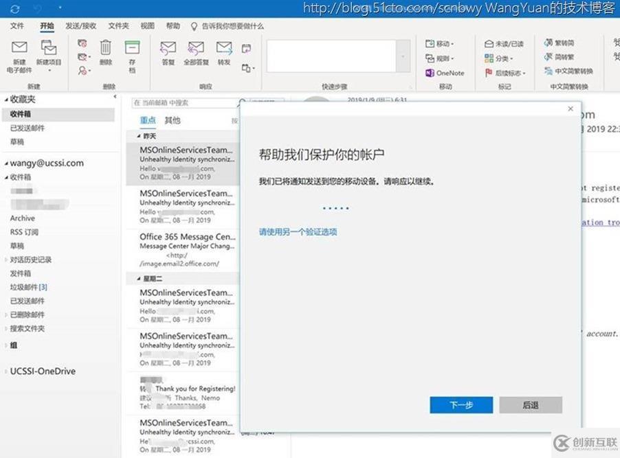Click the Back (后退) button
This screenshot has width=620, height=458.
(531, 405)
